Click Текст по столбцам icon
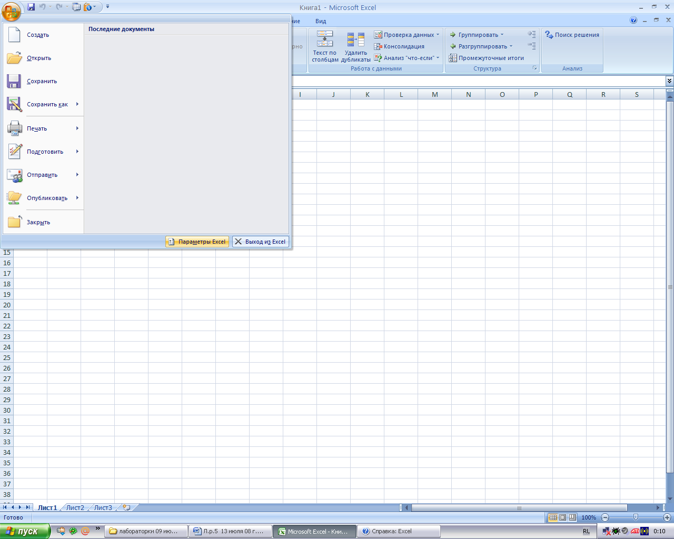This screenshot has height=539, width=674. point(325,39)
